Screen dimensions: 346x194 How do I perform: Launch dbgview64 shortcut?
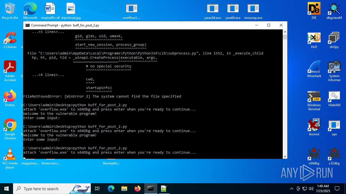point(334,11)
